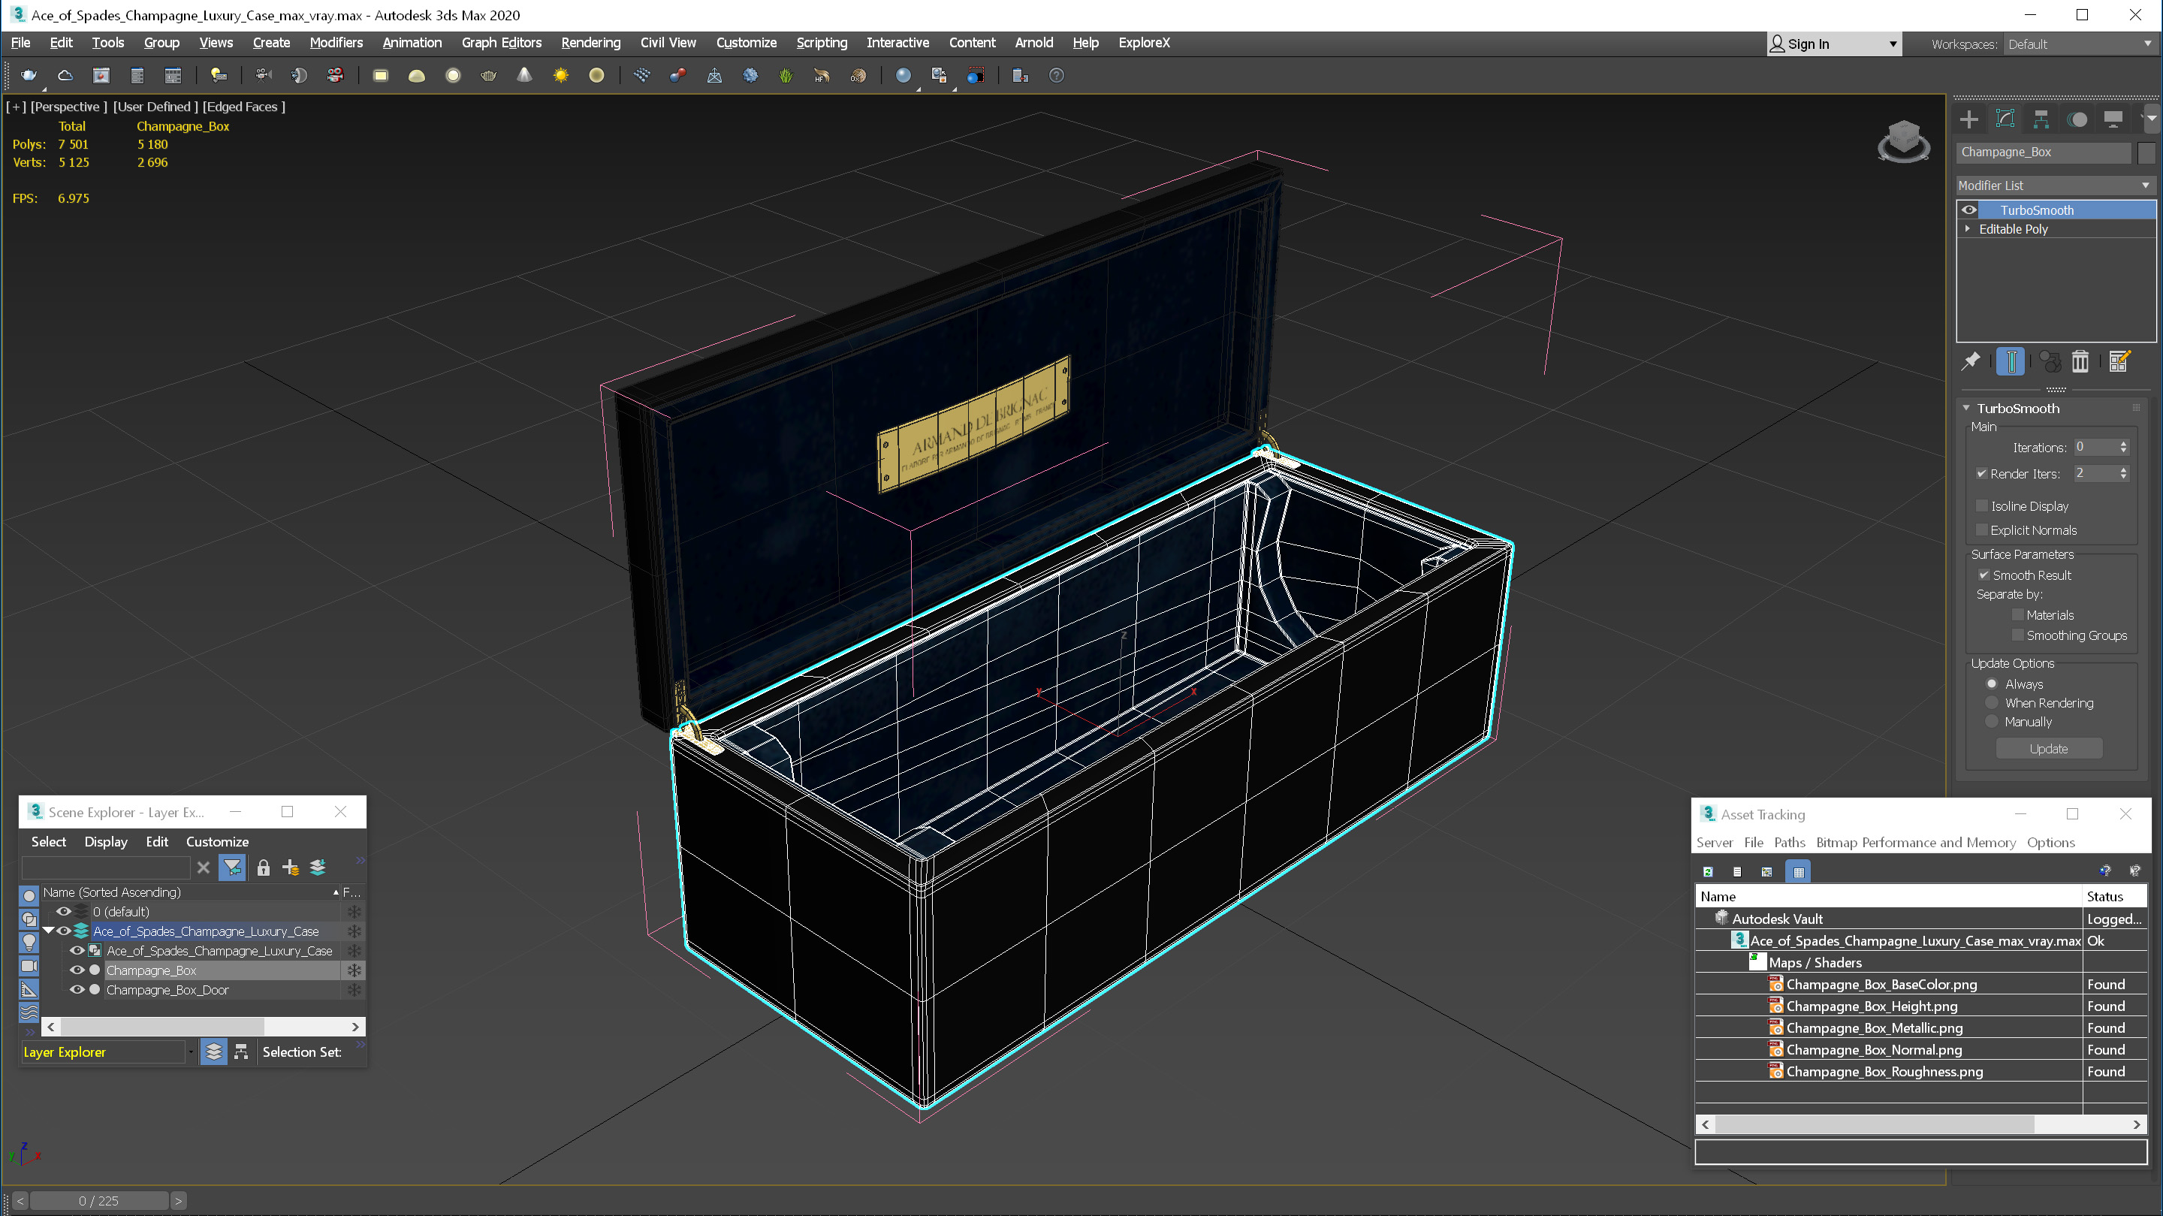The height and width of the screenshot is (1216, 2163).
Task: Open Bitmap Performance and Memory menu
Action: pyautogui.click(x=1915, y=842)
